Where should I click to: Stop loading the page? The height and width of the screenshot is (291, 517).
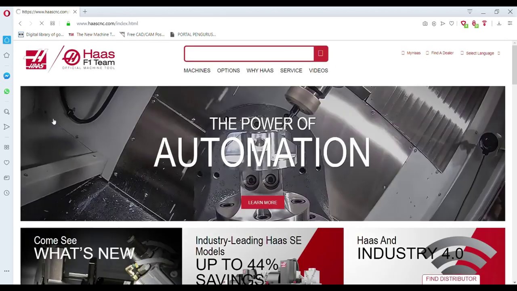pyautogui.click(x=41, y=23)
